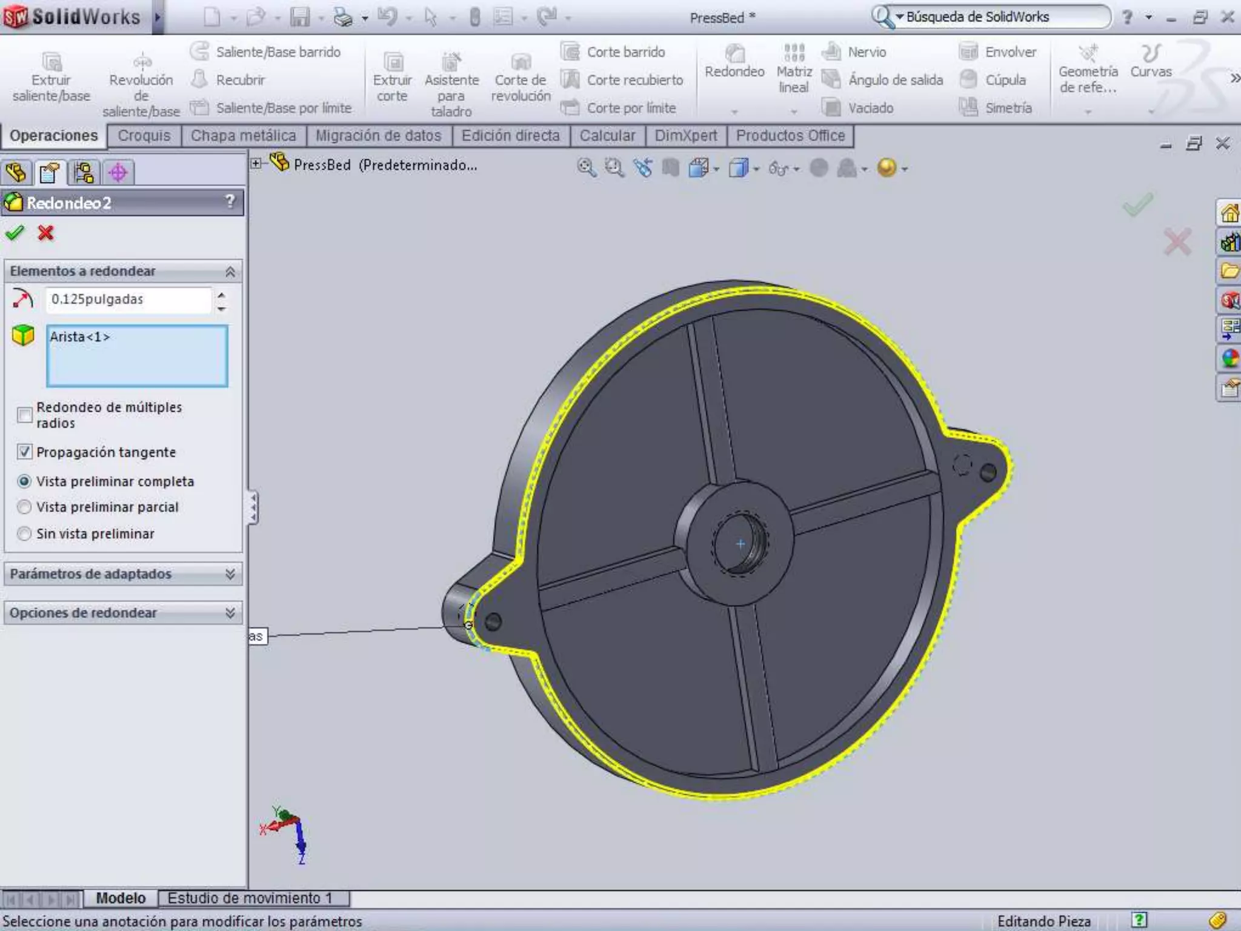Collapse Elementos a redondear section

click(230, 272)
